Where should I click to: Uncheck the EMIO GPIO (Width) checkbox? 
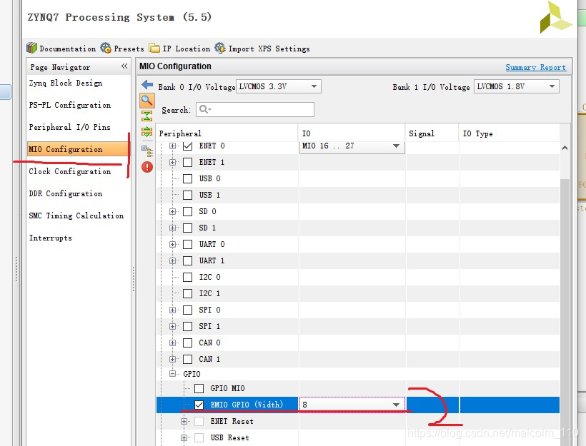(x=199, y=405)
